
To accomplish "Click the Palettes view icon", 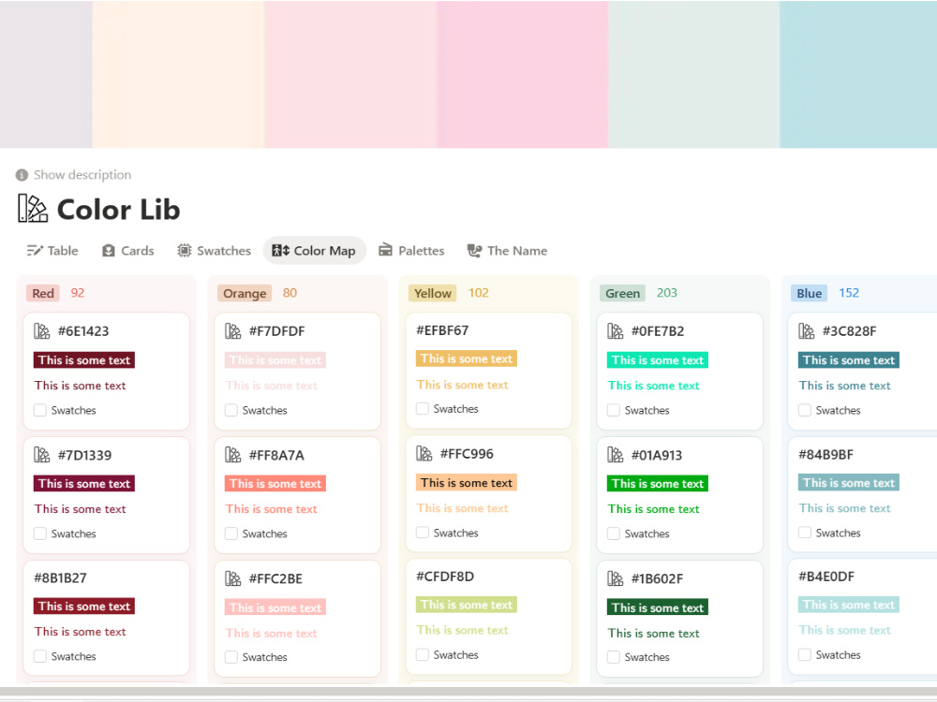I will (x=385, y=250).
